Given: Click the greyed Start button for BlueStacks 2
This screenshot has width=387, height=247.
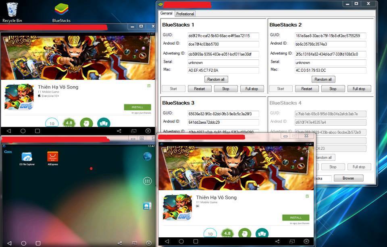Looking at the screenshot, I should point(281,89).
